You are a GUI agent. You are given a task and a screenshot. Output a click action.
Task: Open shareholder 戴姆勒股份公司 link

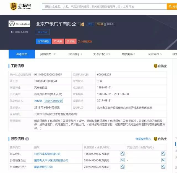tap(43, 167)
